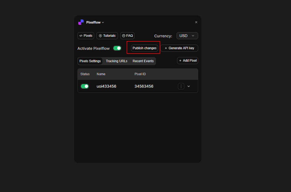Click the Pixel ID value 34563456

pos(144,86)
